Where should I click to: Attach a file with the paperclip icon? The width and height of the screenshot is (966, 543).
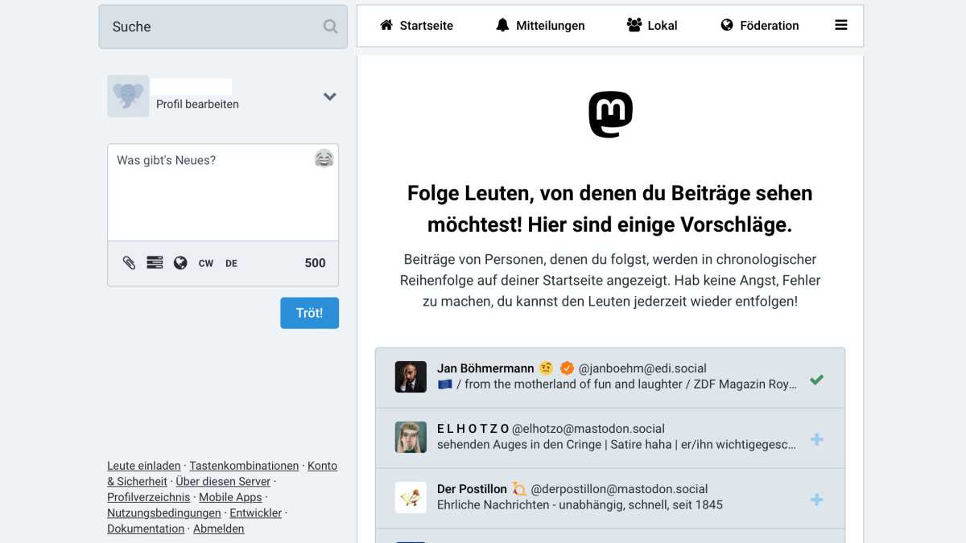pyautogui.click(x=129, y=263)
